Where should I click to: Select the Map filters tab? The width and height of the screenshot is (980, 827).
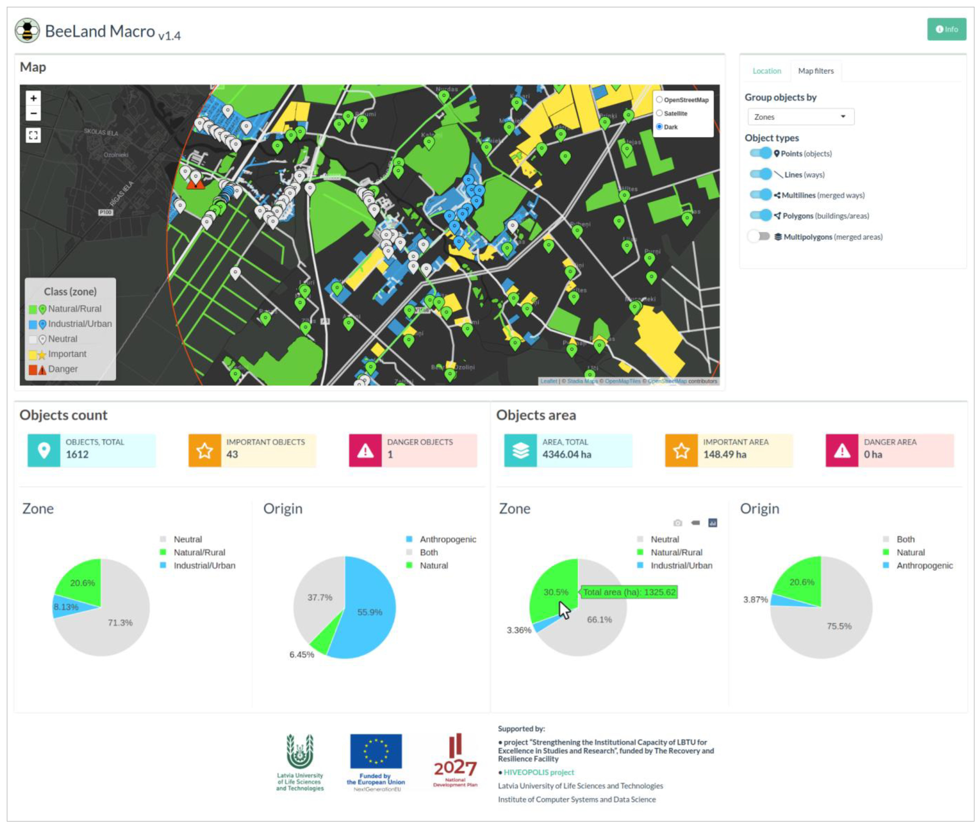tap(816, 71)
